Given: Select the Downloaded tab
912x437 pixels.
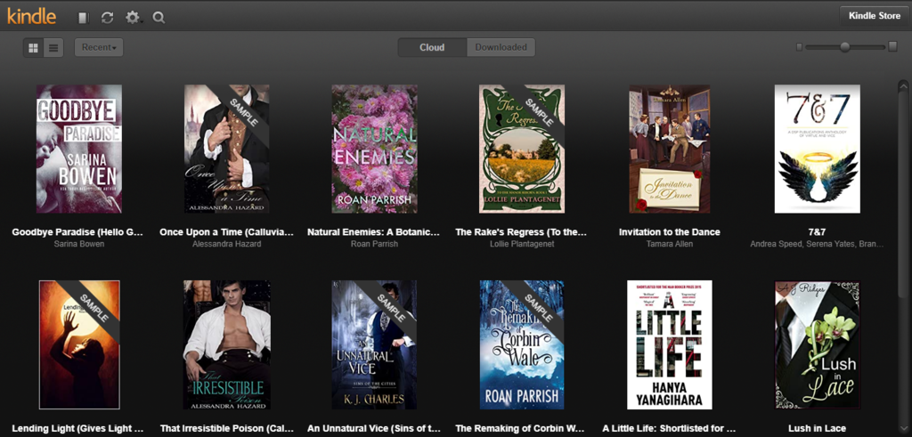Looking at the screenshot, I should [x=501, y=48].
